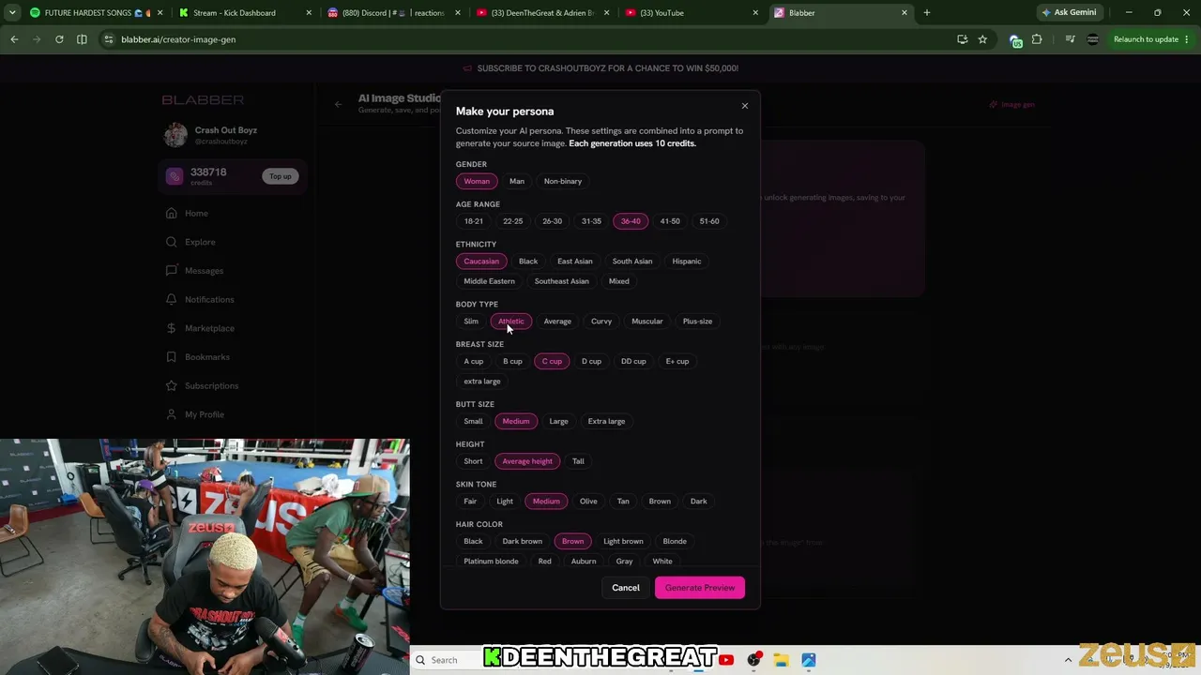Go back using the browser back arrow
The width and height of the screenshot is (1201, 675).
coord(14,39)
